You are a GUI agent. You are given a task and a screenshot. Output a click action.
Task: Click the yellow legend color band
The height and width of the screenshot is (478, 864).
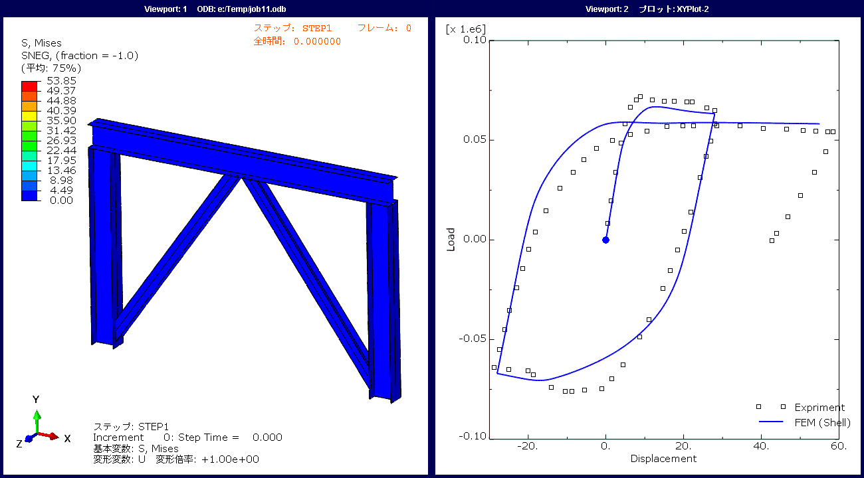[x=29, y=116]
